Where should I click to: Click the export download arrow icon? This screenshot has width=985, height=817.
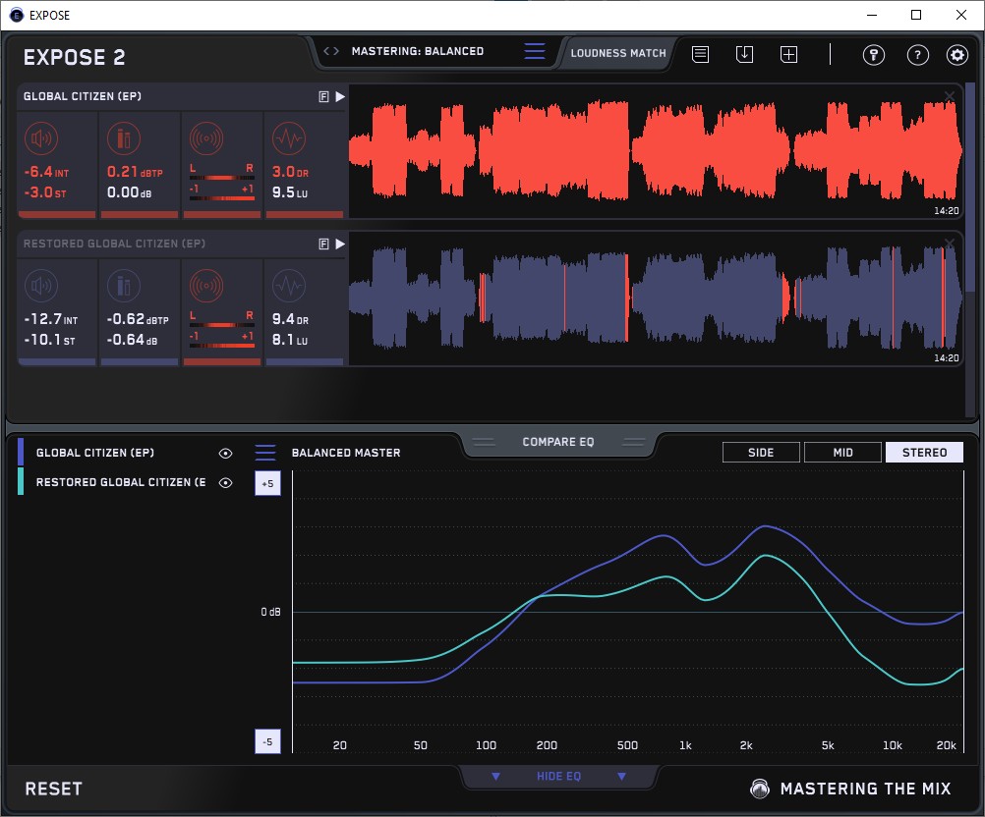pos(744,55)
